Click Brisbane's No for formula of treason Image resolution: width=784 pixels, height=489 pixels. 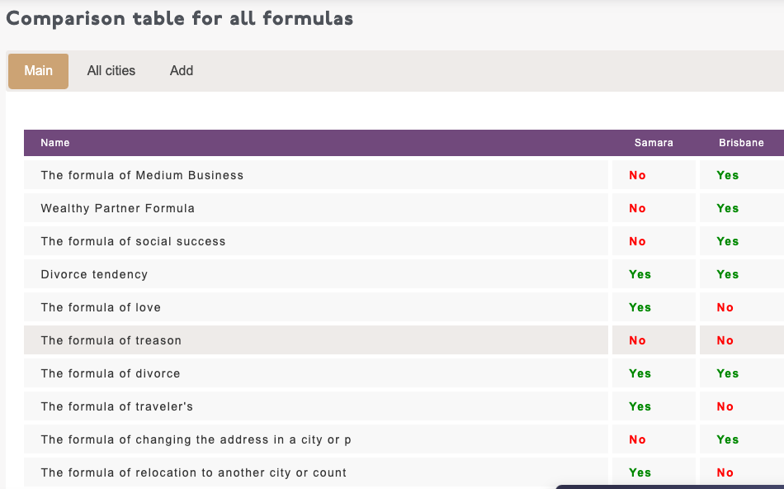pyautogui.click(x=725, y=340)
